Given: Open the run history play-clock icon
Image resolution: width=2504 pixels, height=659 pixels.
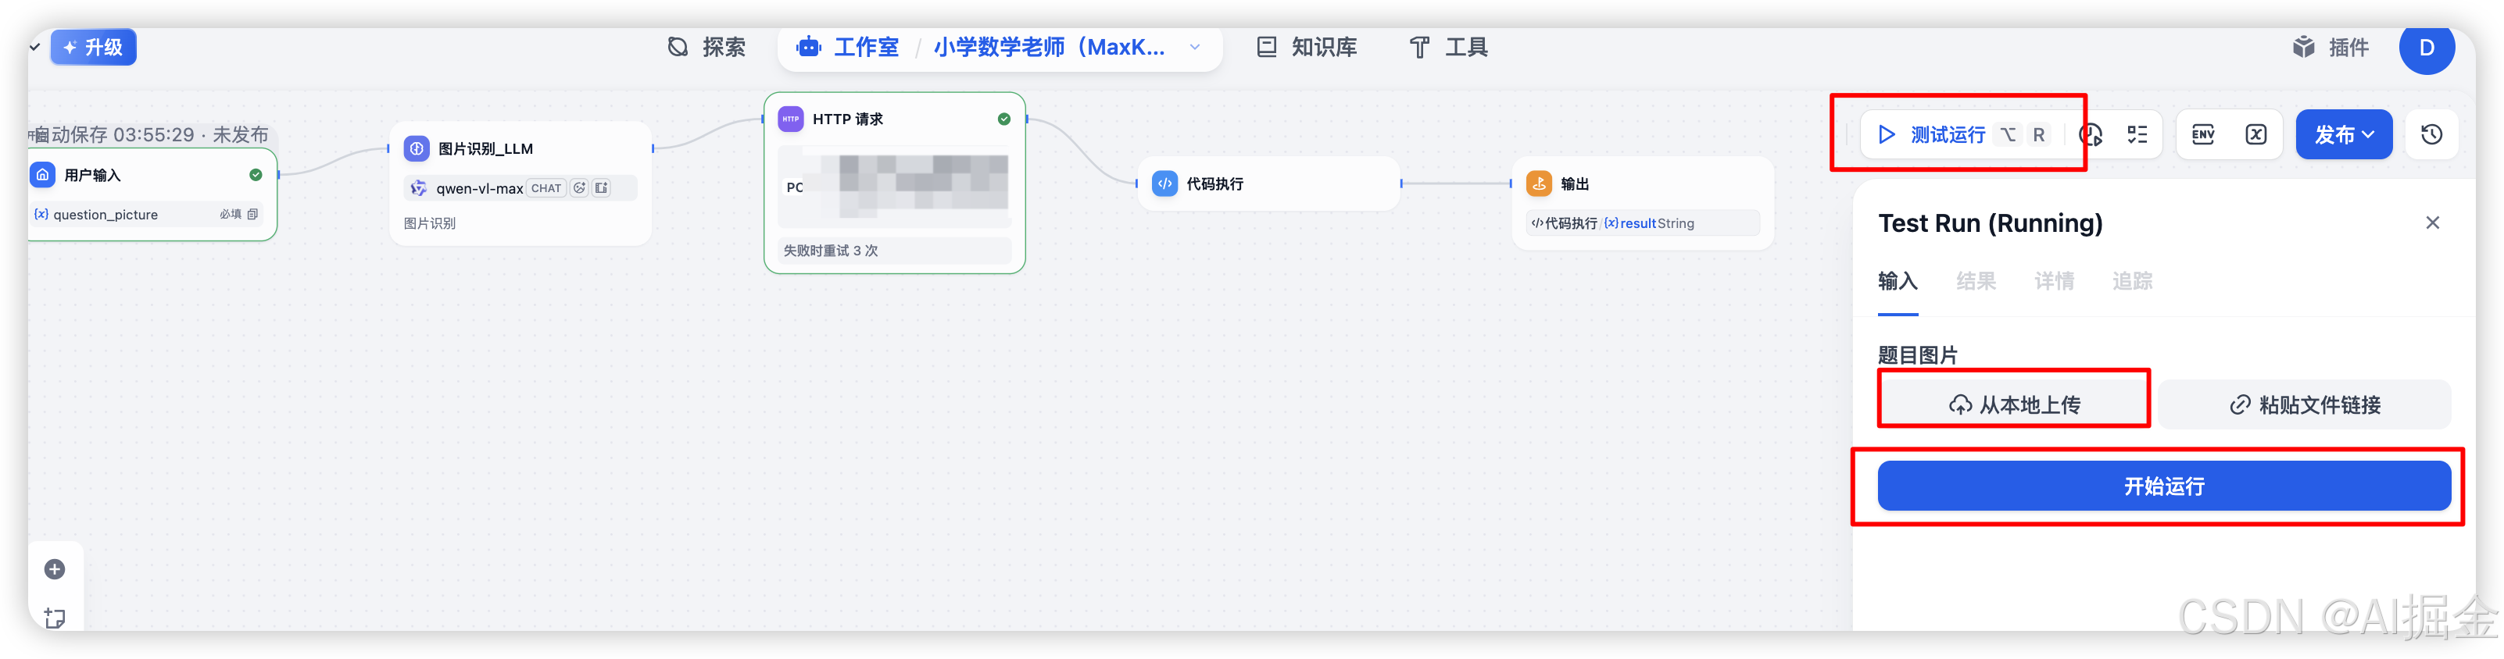Looking at the screenshot, I should tap(2091, 135).
